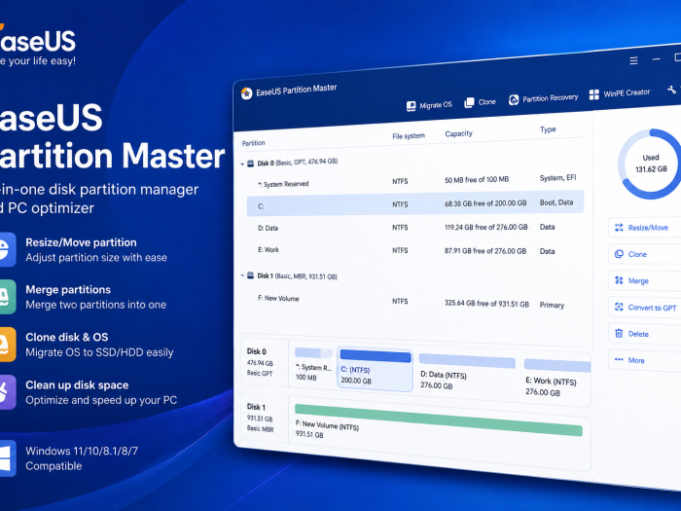The height and width of the screenshot is (511, 681).
Task: Click the Convert to GPT icon
Action: (619, 307)
